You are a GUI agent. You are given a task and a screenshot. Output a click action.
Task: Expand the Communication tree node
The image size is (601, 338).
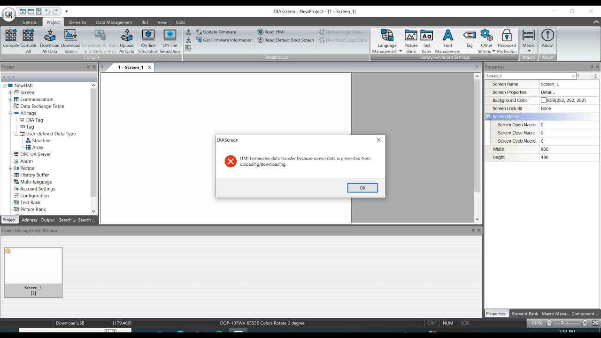pyautogui.click(x=10, y=100)
